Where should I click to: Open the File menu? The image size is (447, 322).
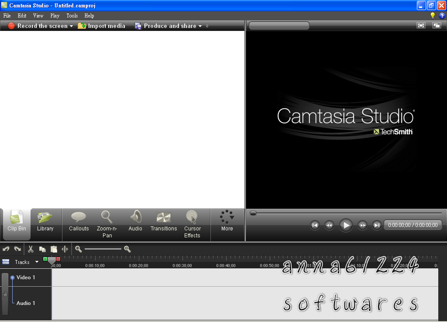click(7, 16)
